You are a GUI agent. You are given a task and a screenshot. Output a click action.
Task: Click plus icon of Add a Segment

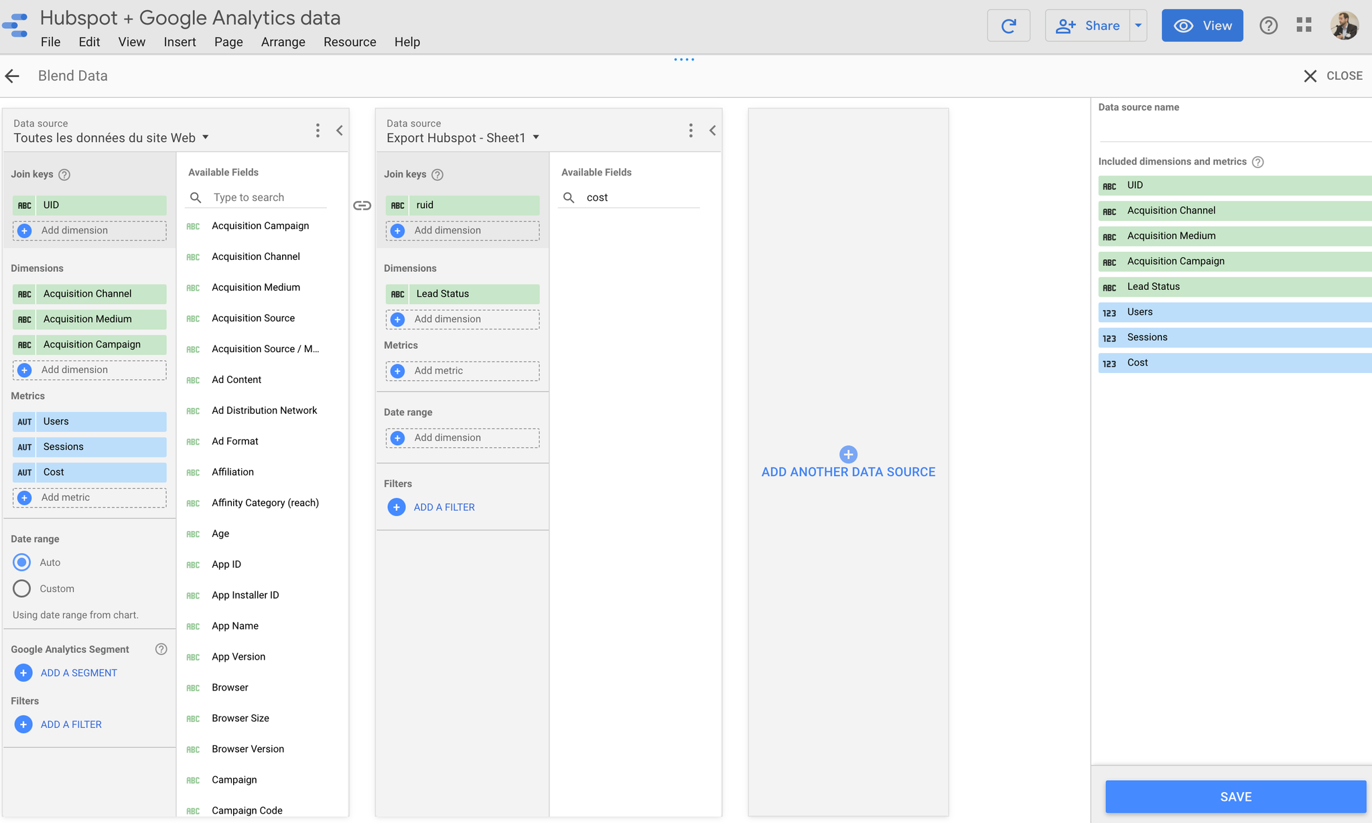pyautogui.click(x=23, y=673)
